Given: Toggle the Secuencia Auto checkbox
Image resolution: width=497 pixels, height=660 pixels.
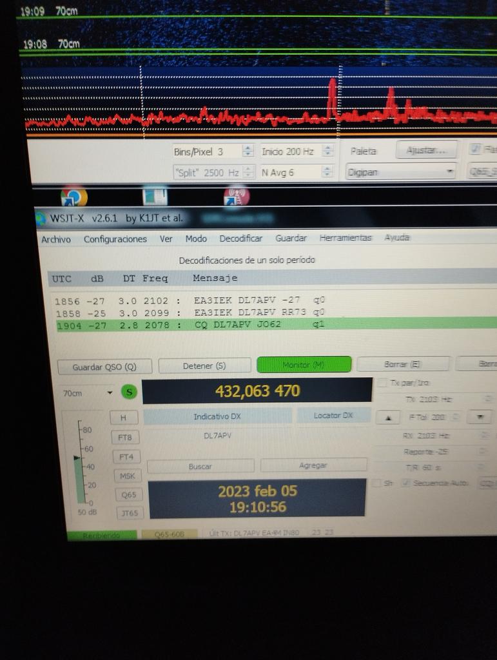Looking at the screenshot, I should (x=406, y=483).
